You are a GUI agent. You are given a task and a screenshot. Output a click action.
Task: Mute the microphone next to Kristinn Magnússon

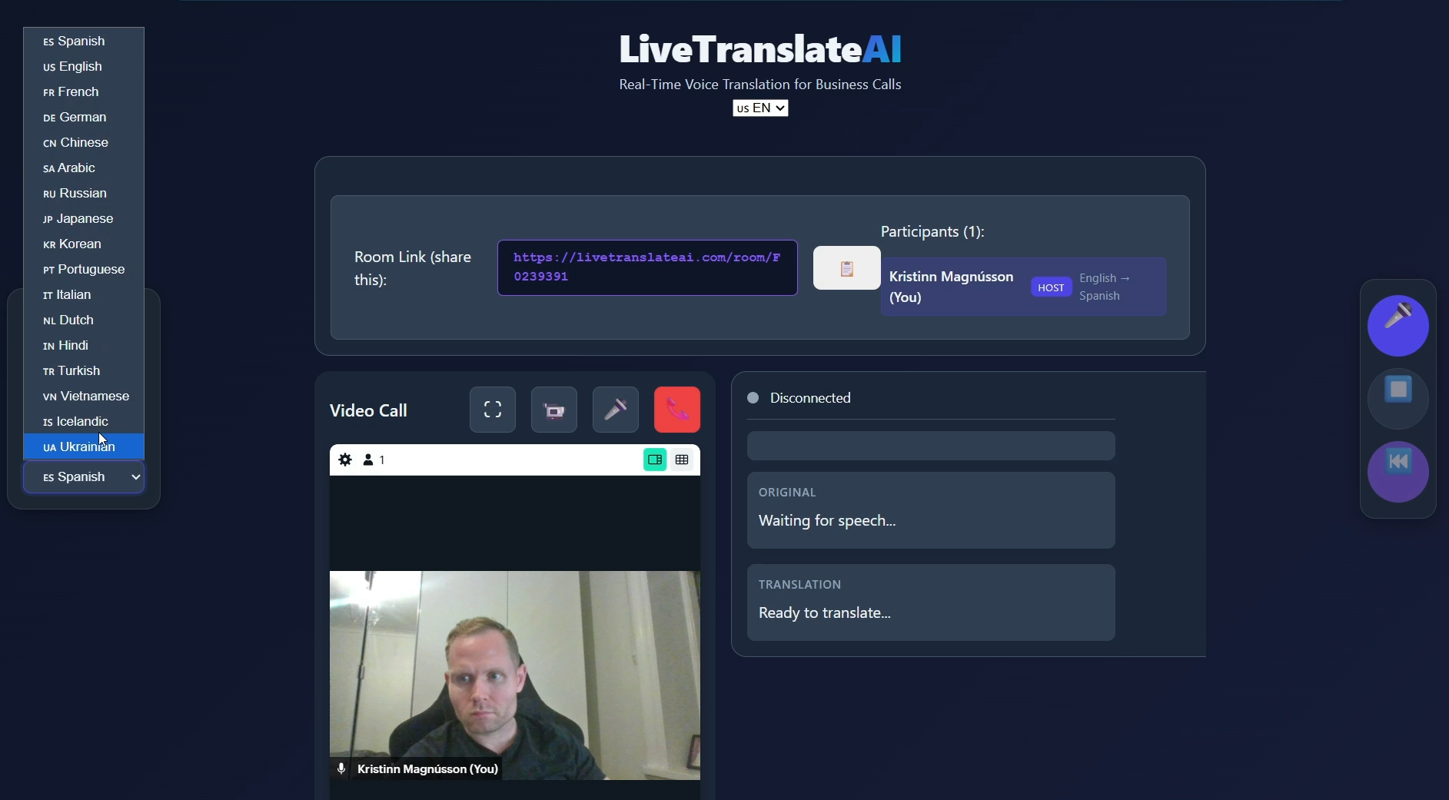pyautogui.click(x=341, y=768)
